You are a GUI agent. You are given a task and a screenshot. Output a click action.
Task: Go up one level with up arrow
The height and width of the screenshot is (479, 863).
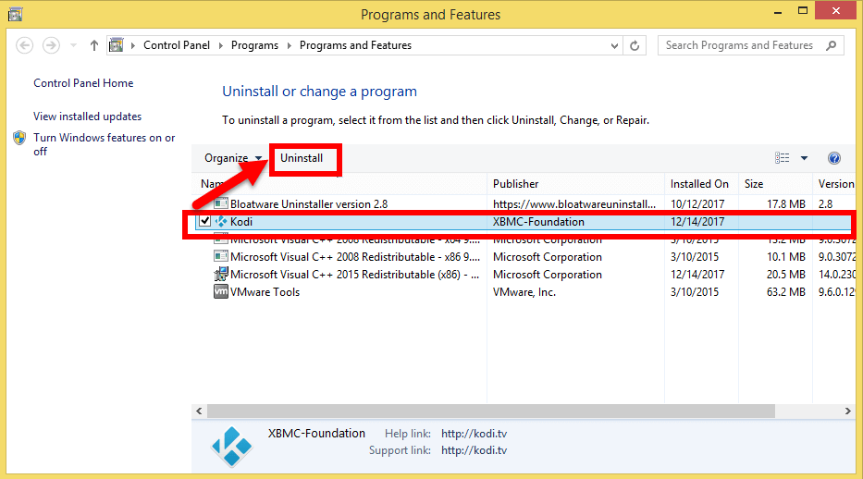[x=94, y=45]
